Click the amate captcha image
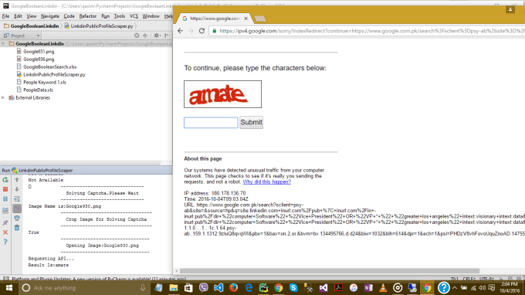The image size is (525, 295). 222,94
